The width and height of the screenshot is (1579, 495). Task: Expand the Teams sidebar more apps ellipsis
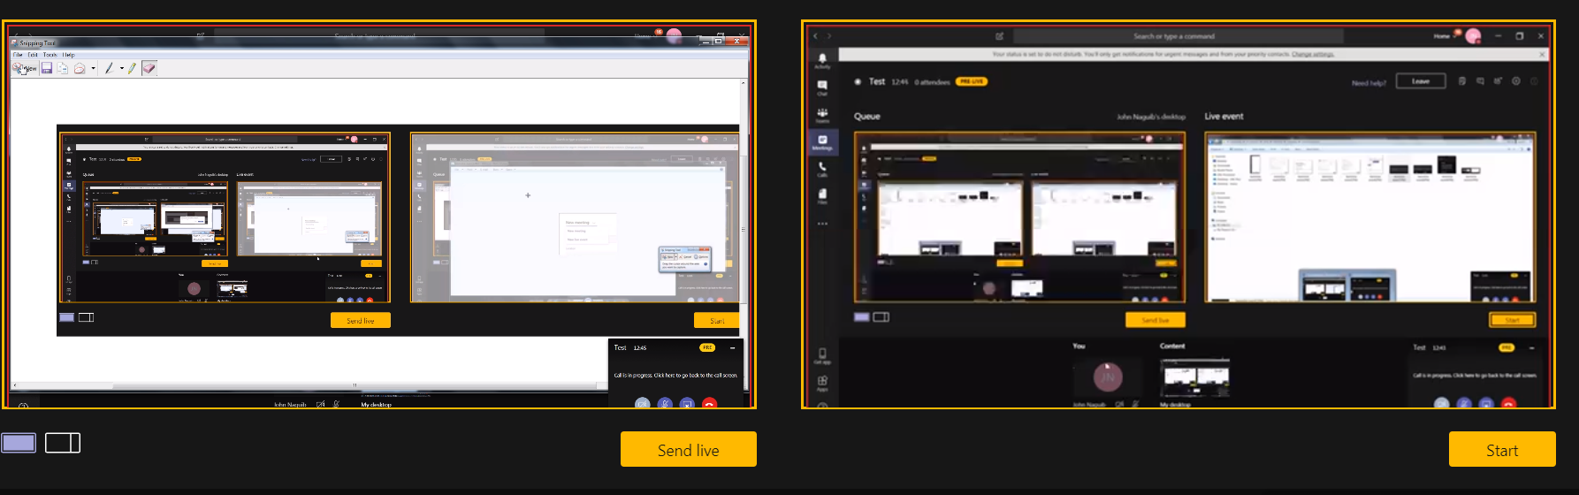[x=822, y=224]
